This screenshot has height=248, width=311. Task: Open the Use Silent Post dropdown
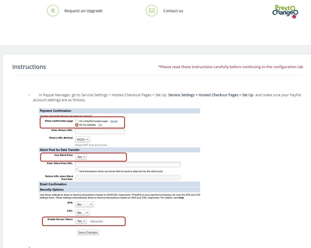(x=81, y=157)
